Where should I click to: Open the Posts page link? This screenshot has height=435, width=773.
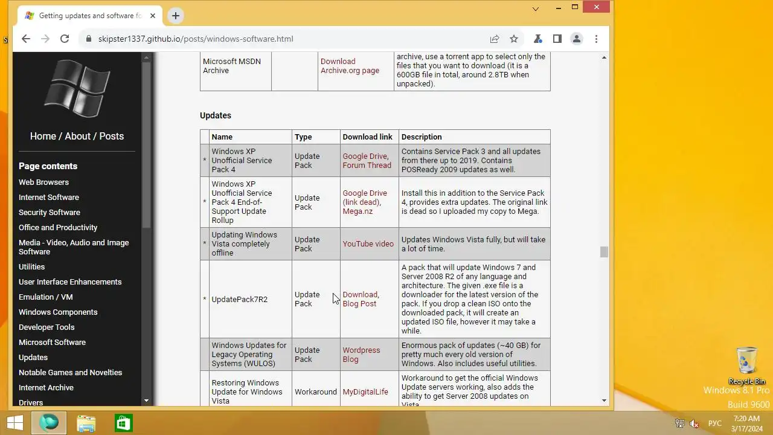(112, 136)
